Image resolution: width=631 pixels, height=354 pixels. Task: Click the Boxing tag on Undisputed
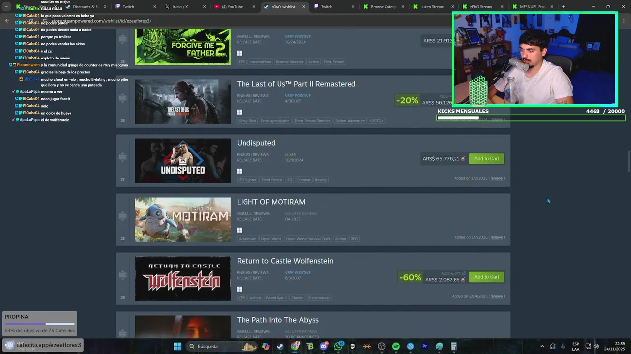pos(321,180)
